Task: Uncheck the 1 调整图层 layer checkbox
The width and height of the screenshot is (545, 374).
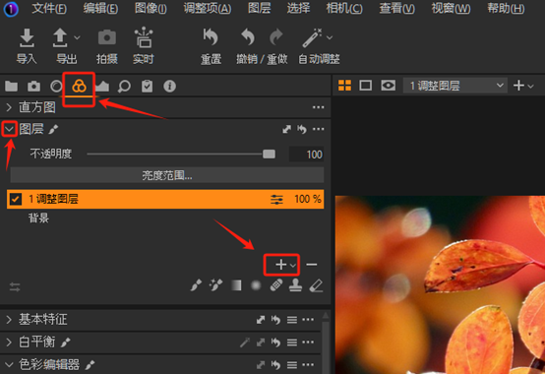Action: [16, 199]
